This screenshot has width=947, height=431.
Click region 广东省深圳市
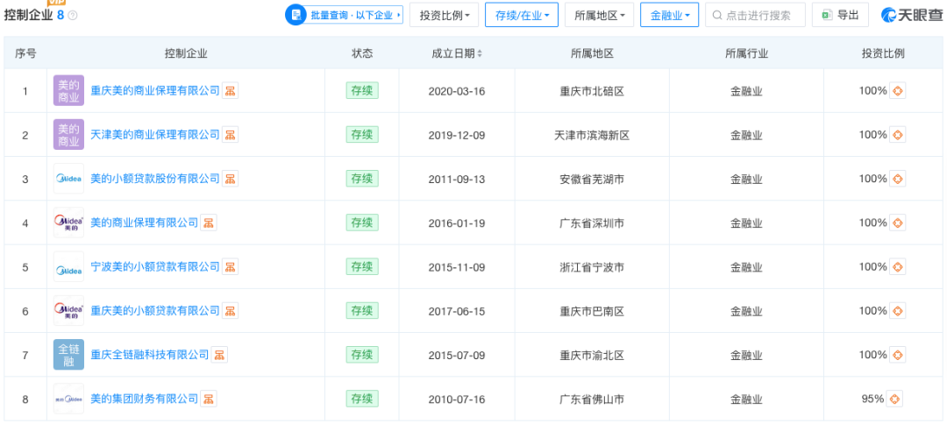pos(592,223)
